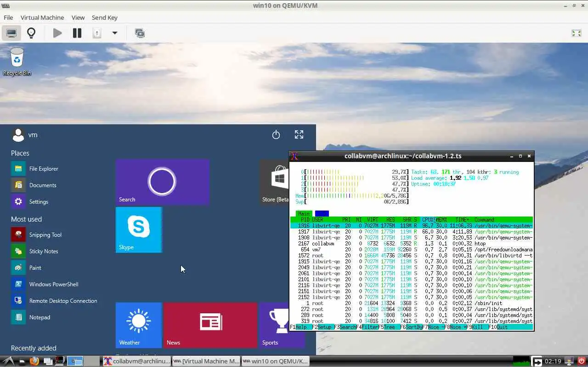Switch to Virtual Machine Manager taskbar window
This screenshot has height=367, width=588.
pyautogui.click(x=206, y=361)
